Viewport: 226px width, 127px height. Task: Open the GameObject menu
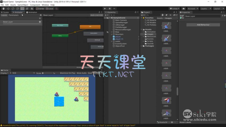point(23,5)
